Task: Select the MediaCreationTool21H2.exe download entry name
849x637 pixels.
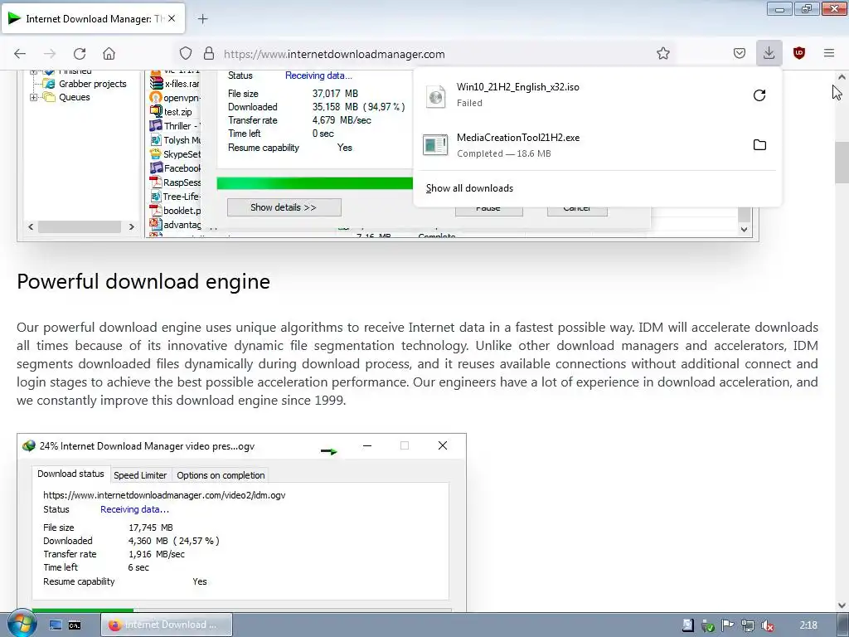Action: [518, 138]
